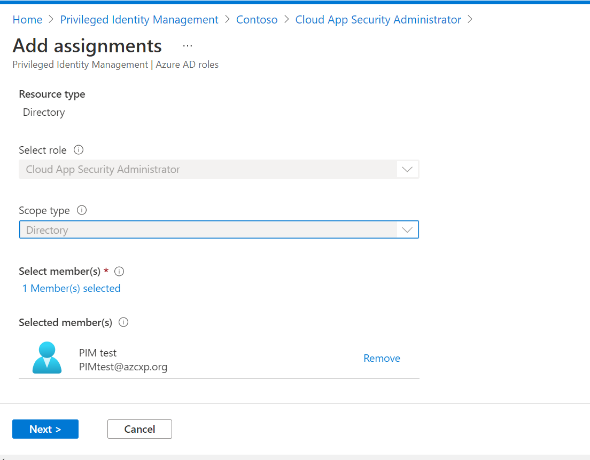Click the Next button
Viewport: 590px width, 460px height.
45,429
